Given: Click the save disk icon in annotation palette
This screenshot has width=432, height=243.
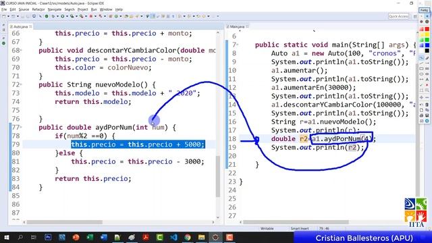Looking at the screenshot, I should coord(427,115).
